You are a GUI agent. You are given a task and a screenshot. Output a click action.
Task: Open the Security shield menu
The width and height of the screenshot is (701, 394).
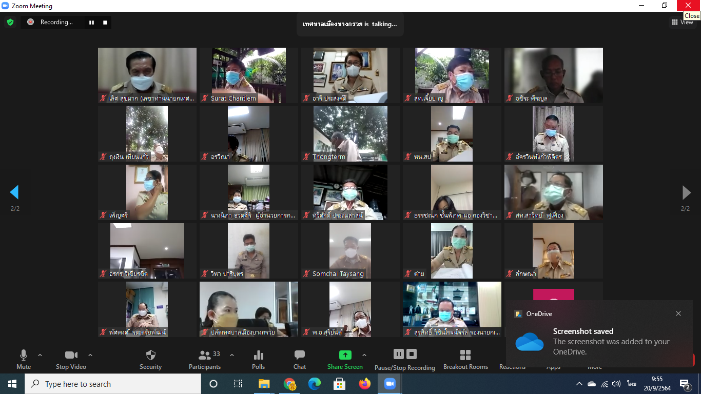pos(150,360)
